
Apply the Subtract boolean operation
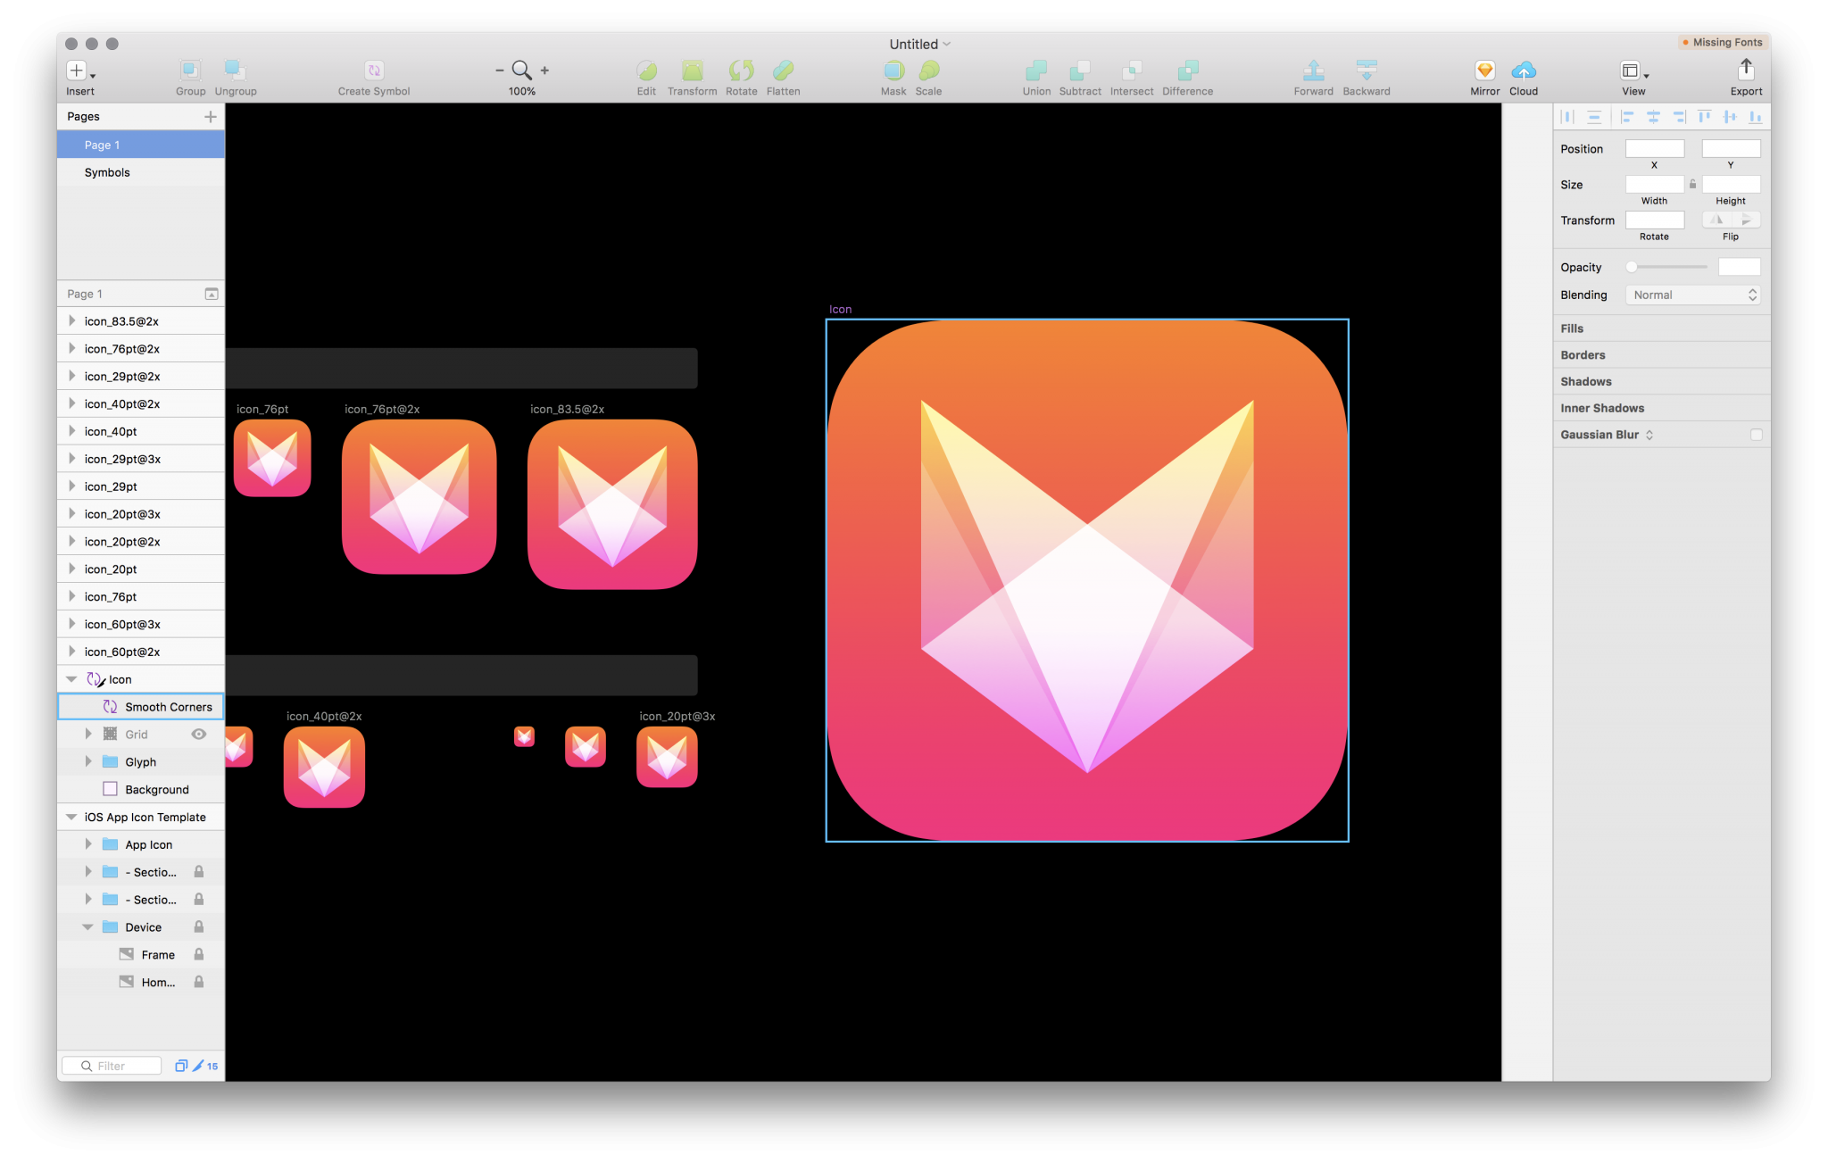coord(1080,71)
